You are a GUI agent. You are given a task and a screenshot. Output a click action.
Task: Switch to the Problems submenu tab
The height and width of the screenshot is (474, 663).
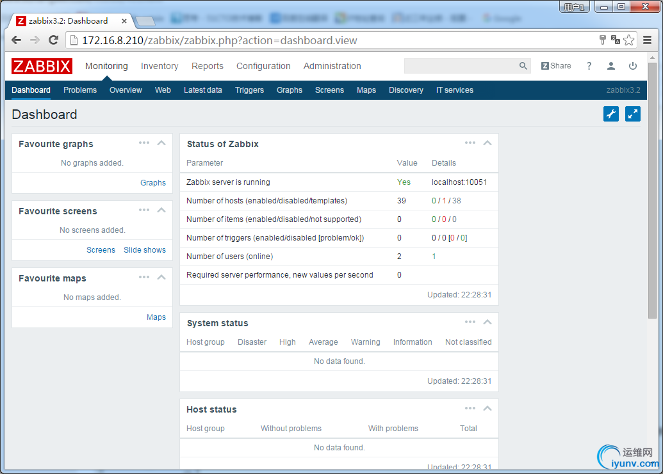click(x=80, y=90)
